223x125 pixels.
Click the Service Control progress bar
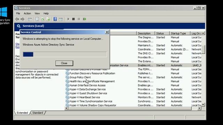[x=65, y=55]
